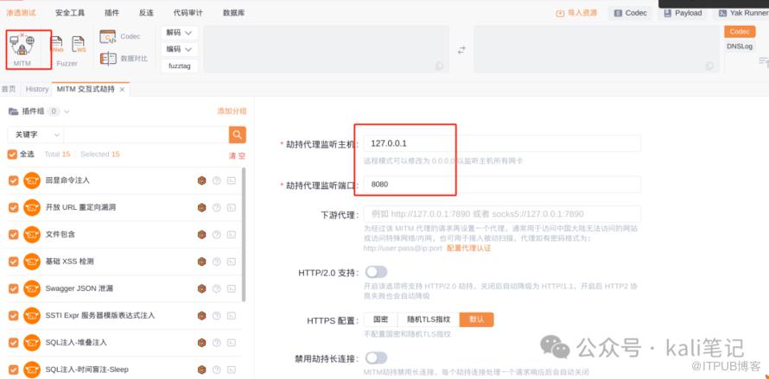Click help icon for 回显命令注入 plugin

tap(217, 180)
